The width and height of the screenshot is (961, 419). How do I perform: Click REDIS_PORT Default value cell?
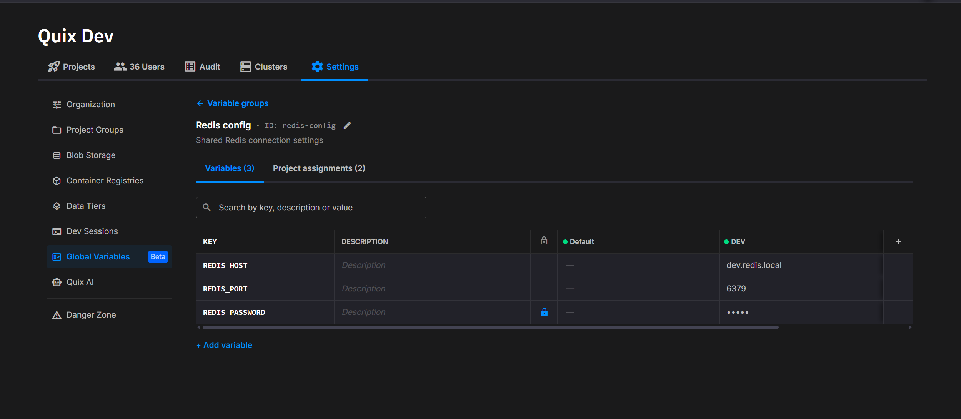click(x=639, y=289)
